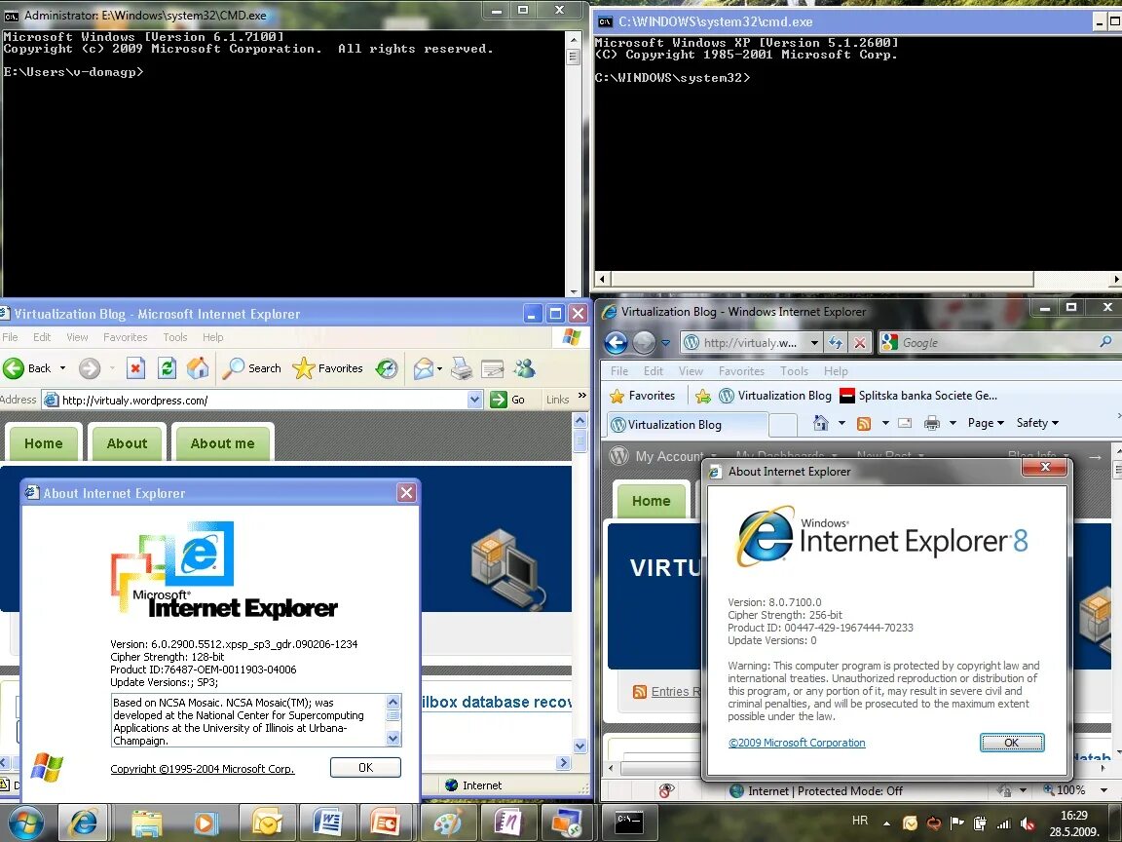Expand IE6 address bar dropdown
Viewport: 1122px width, 842px height.
click(475, 400)
